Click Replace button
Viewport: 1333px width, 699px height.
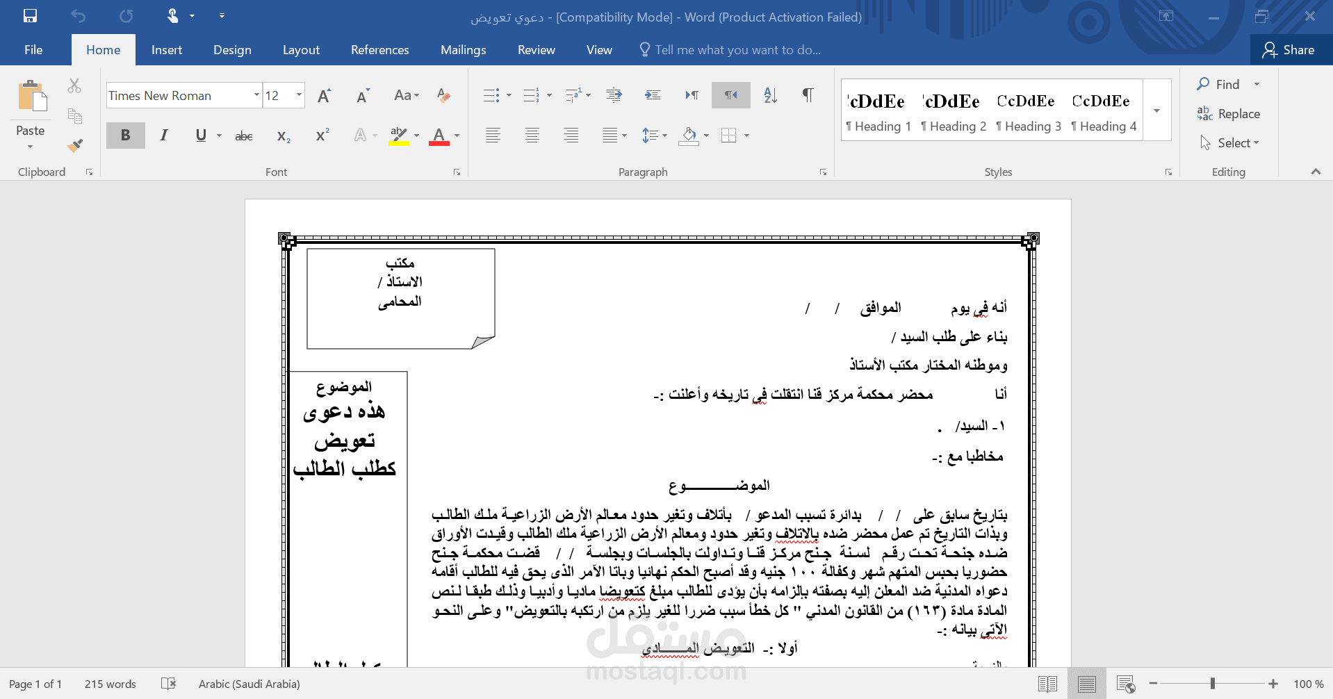tap(1229, 114)
